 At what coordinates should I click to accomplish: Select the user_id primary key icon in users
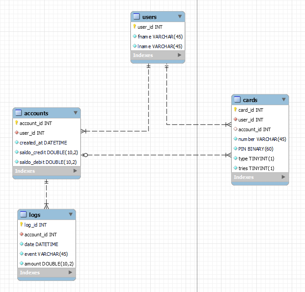pyautogui.click(x=134, y=27)
